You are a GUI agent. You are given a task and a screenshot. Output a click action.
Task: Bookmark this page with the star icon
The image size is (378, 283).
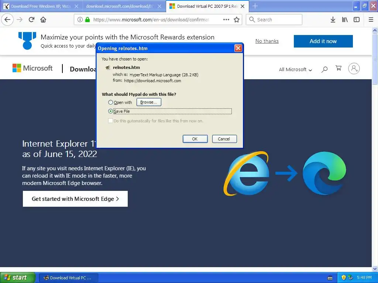click(237, 20)
